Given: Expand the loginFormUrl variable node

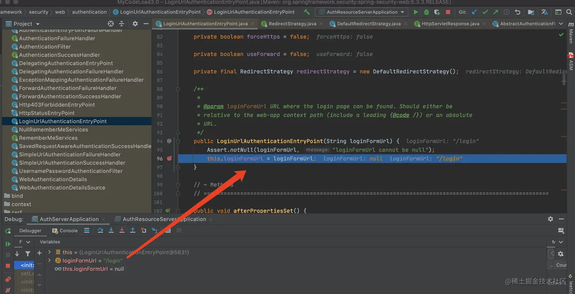Looking at the screenshot, I should click(49, 261).
